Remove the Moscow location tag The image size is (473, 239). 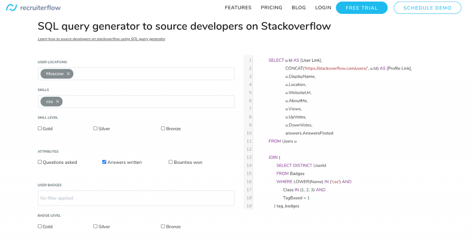tap(68, 74)
